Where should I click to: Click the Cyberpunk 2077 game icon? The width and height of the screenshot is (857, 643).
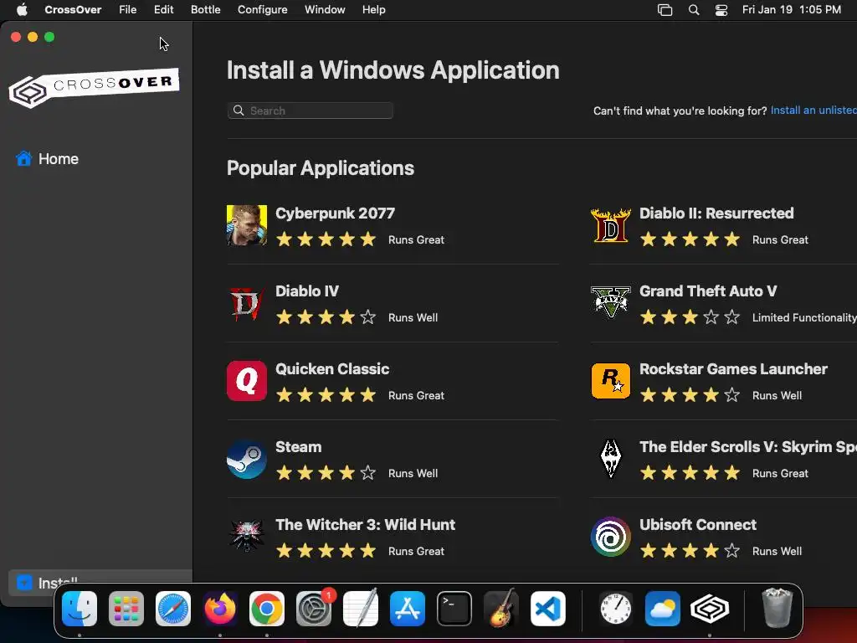pos(247,225)
